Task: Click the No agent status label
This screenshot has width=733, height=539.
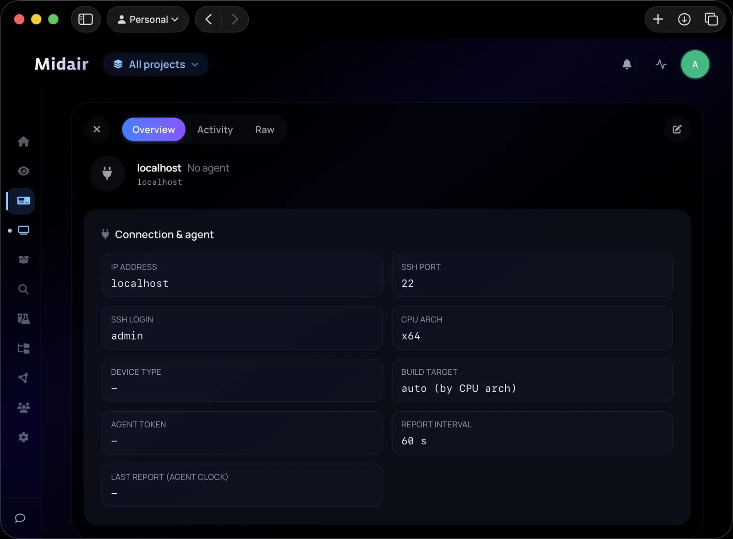Action: click(x=208, y=168)
